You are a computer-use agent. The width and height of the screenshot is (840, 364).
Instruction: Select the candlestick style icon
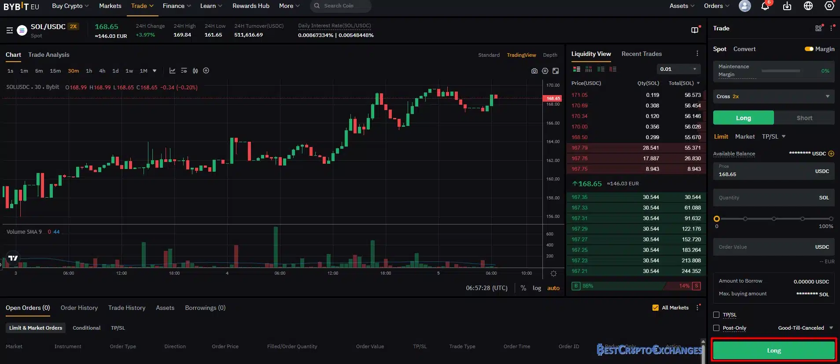click(195, 70)
